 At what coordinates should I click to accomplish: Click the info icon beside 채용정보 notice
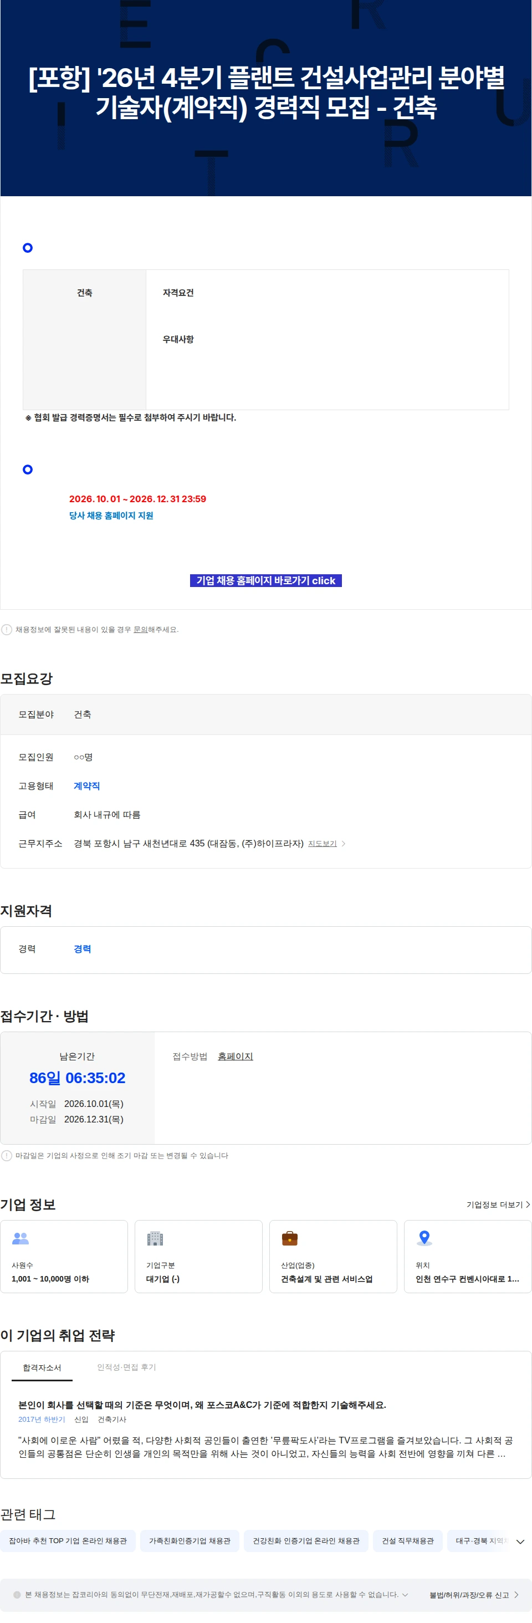click(6, 630)
